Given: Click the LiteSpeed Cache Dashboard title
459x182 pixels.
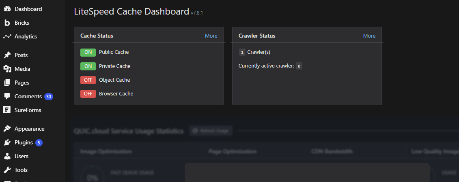Looking at the screenshot, I should 131,11.
